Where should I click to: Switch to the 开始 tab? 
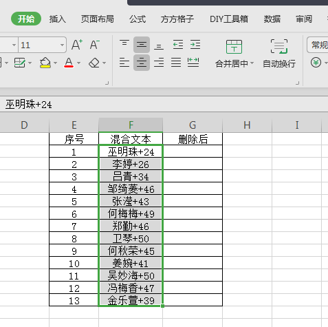[26, 19]
